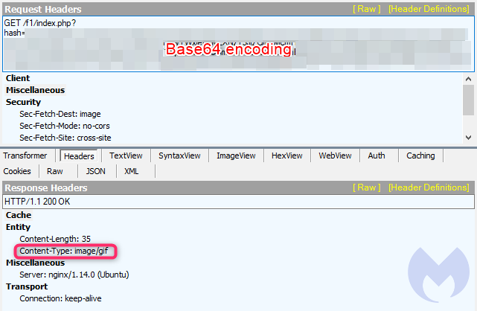This screenshot has height=311, width=477.
Task: Switch to the Transformer tab
Action: point(25,155)
